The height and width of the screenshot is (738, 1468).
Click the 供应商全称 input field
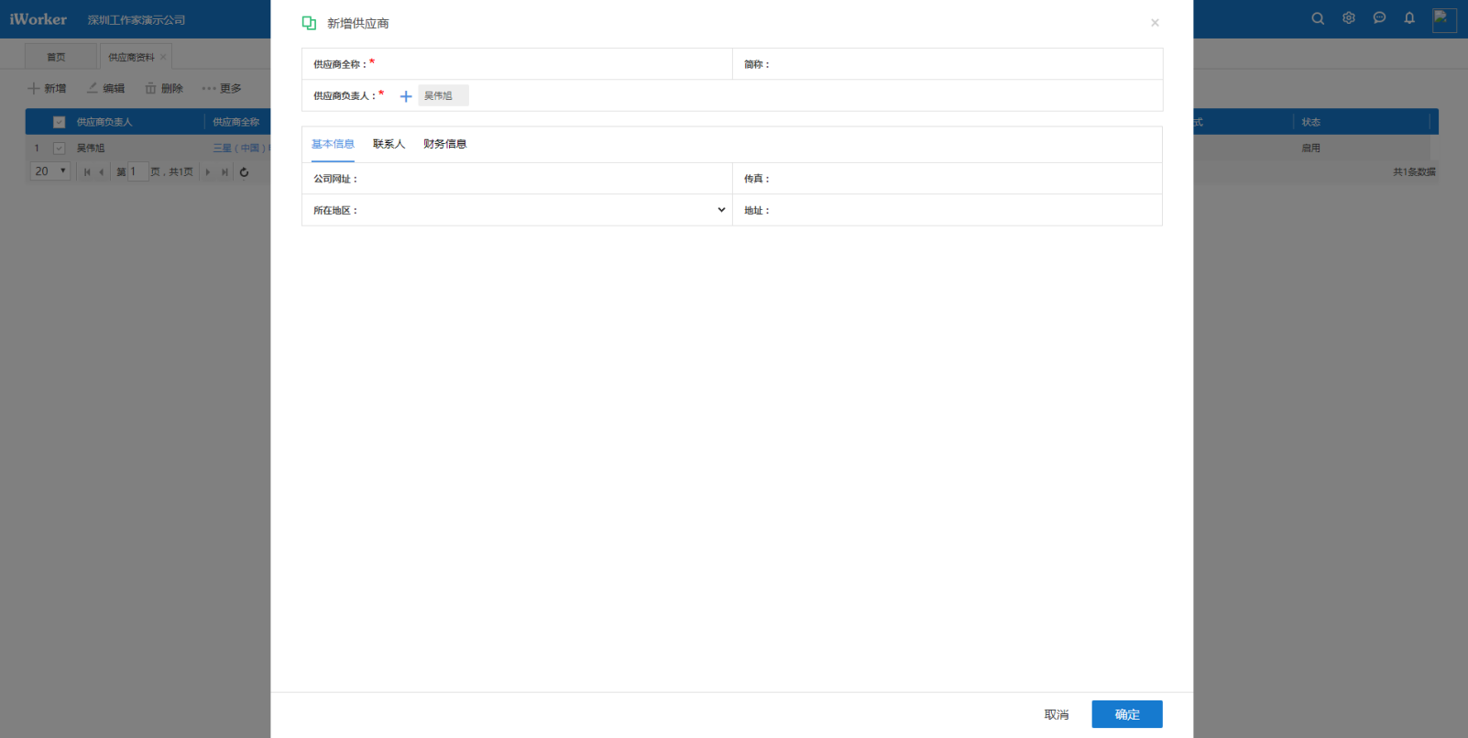point(553,64)
